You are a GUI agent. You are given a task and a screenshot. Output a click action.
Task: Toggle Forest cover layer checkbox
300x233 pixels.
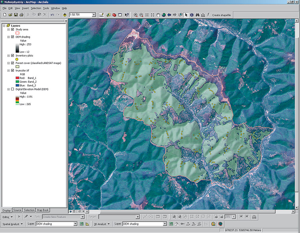(x=12, y=63)
